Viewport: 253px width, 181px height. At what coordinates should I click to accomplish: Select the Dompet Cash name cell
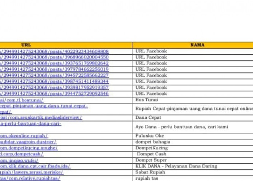tap(193, 154)
